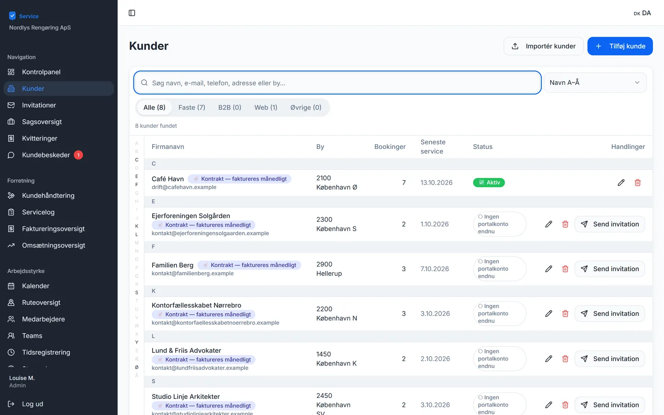Viewport: 664px width, 415px height.
Task: Open Sagsoversigt from navigation
Action: [59, 122]
